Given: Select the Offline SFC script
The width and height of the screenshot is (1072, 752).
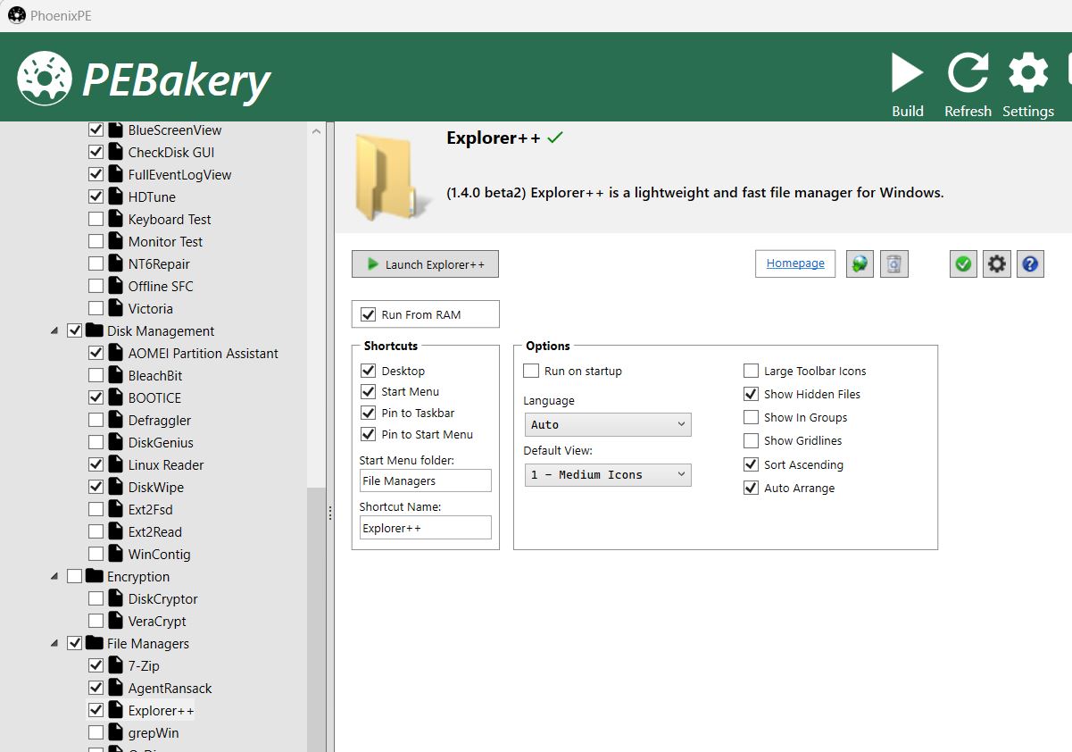Looking at the screenshot, I should [x=160, y=286].
